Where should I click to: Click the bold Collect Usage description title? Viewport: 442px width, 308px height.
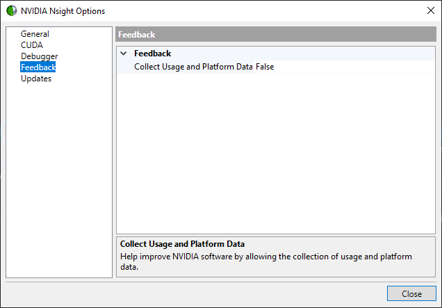(182, 244)
